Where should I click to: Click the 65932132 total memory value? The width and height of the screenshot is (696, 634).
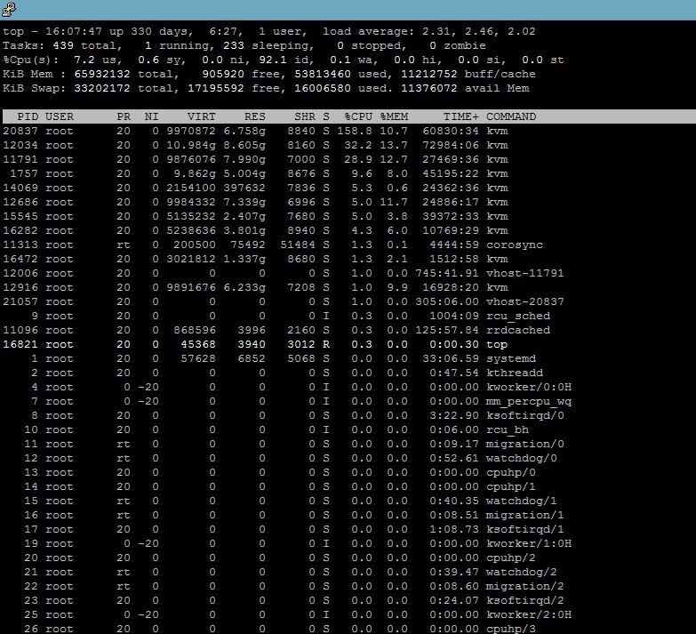point(102,74)
